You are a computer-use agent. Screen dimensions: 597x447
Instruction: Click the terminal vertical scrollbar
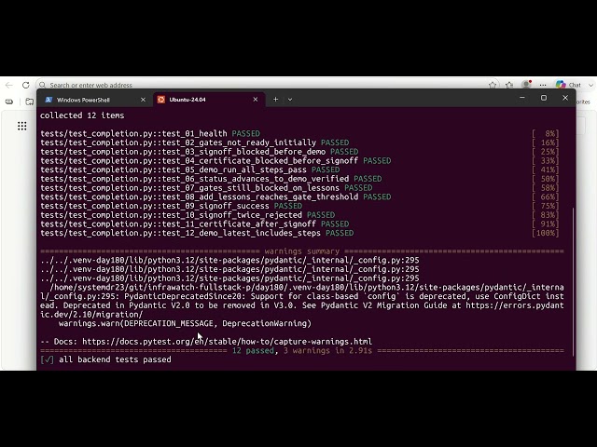[x=573, y=281]
